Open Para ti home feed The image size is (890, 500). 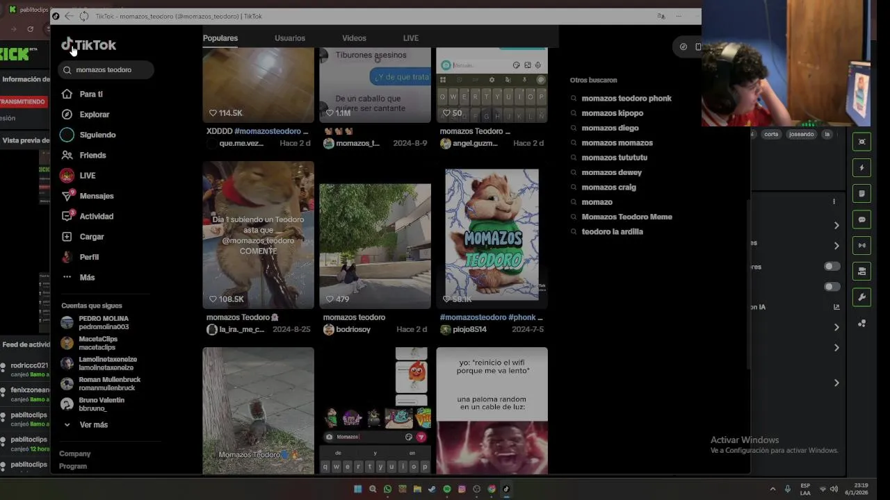pyautogui.click(x=82, y=94)
